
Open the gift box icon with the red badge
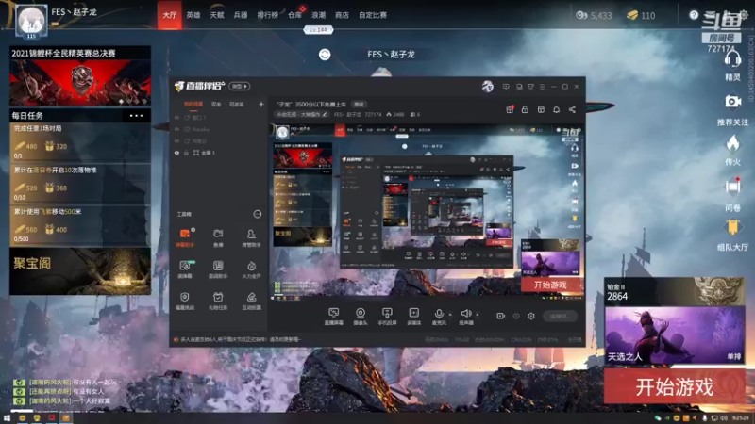tap(510, 109)
